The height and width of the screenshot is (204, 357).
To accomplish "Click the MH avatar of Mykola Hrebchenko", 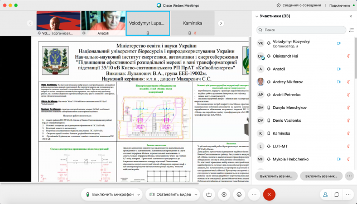I will point(260,159).
